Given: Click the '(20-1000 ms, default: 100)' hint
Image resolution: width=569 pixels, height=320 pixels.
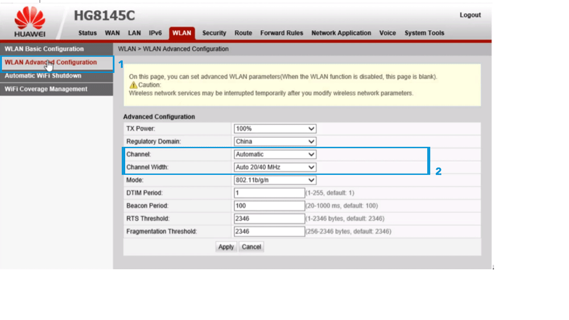Looking at the screenshot, I should coord(341,206).
